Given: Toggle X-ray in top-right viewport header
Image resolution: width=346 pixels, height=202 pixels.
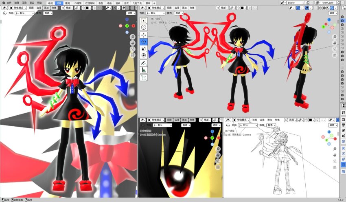Looking at the screenshot, I should click(x=316, y=8).
